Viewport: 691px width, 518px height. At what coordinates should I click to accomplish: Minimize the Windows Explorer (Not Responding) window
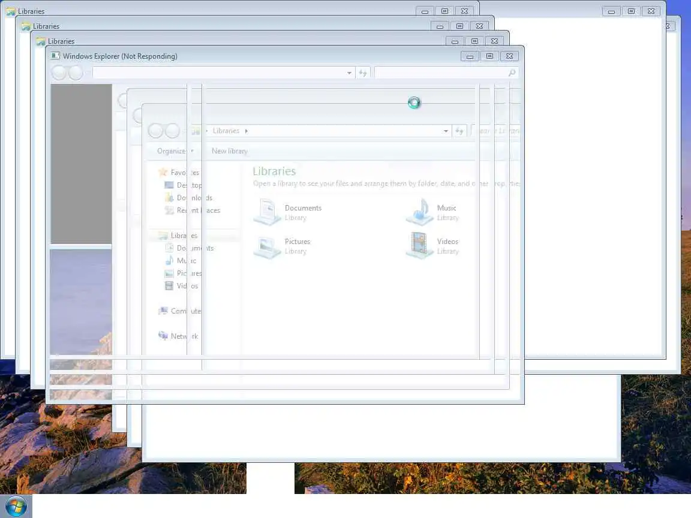[470, 56]
